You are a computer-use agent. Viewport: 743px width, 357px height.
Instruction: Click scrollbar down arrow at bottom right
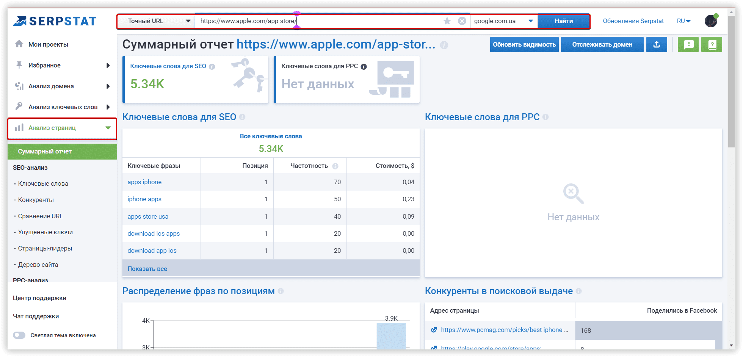[x=732, y=345]
